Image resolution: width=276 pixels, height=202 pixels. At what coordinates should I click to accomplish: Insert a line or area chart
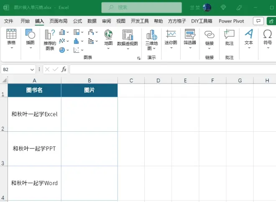(62, 41)
